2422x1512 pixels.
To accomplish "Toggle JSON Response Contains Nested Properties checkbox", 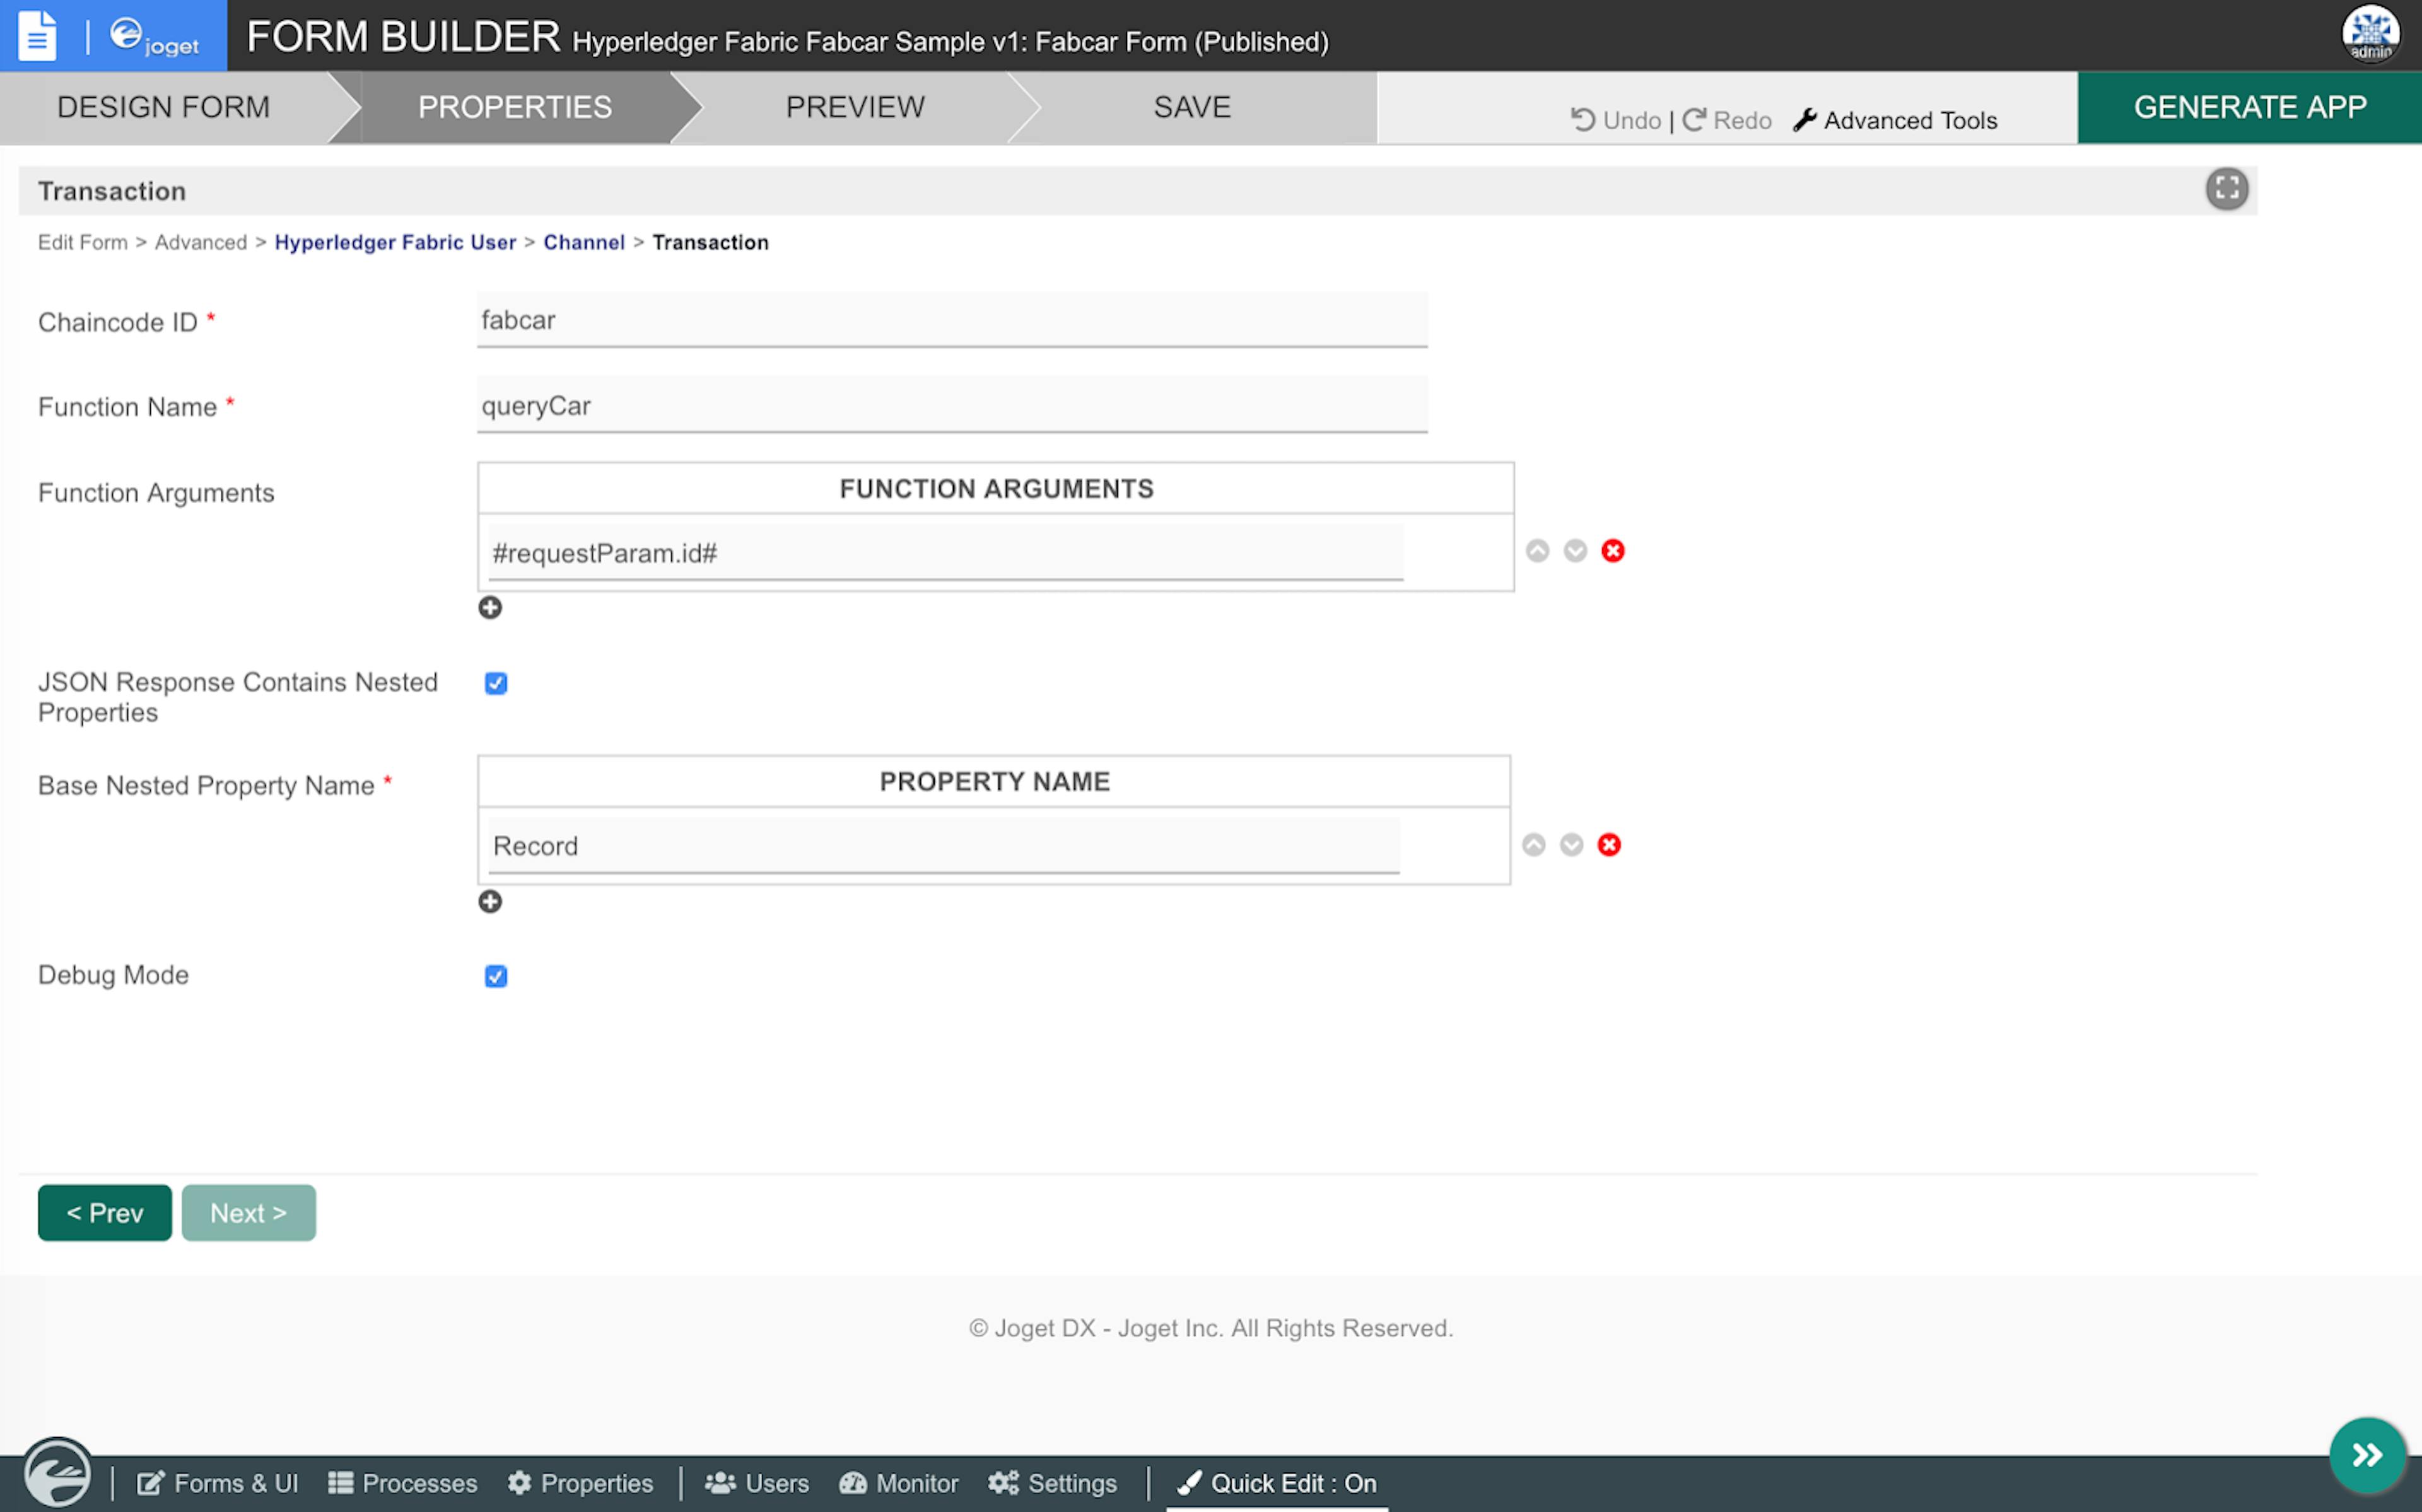I will [496, 683].
